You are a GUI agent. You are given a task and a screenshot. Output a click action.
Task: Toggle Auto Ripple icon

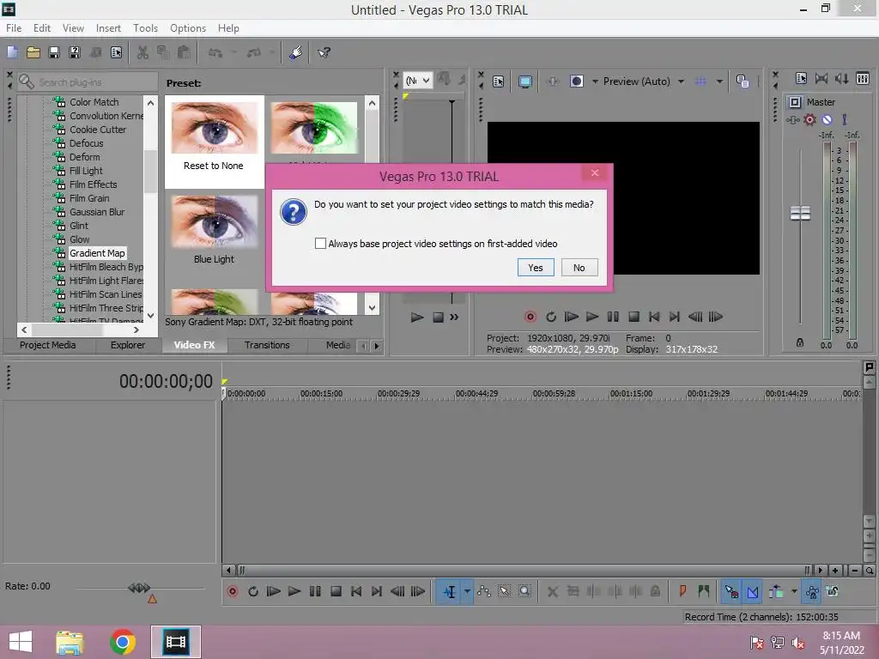point(776,592)
